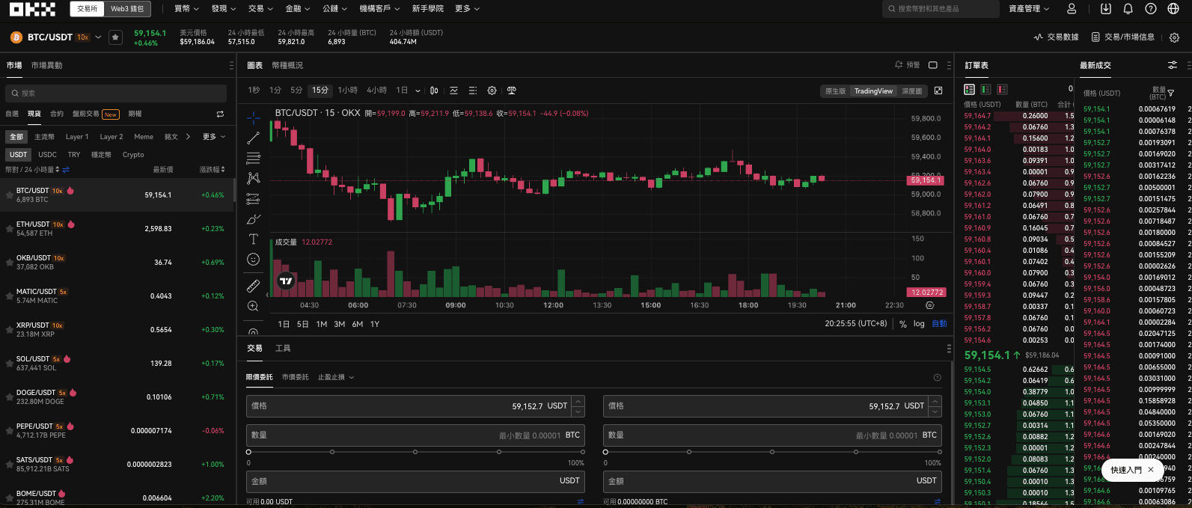The image size is (1192, 508).
Task: Open the emoji sticker tool
Action: 254,260
